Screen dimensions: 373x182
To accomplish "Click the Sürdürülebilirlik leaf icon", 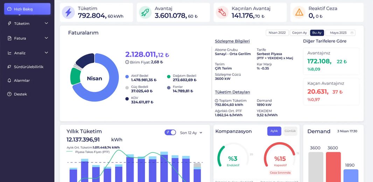I will pos(9,67).
